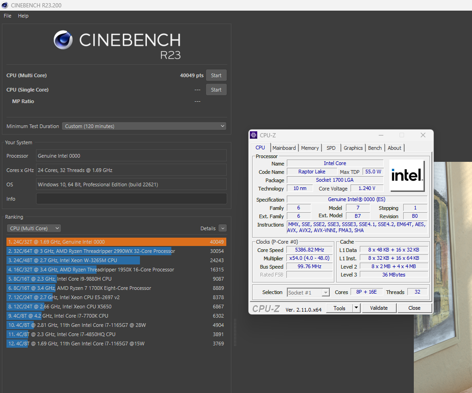This screenshot has height=393, width=472.
Task: Close the CPU-Z window with X
Action: pos(423,135)
